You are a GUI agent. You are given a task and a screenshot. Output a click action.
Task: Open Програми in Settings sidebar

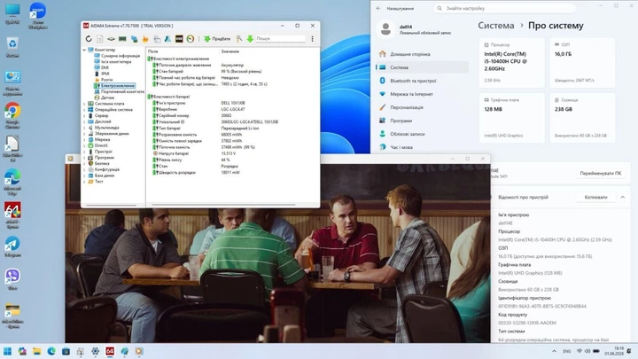tap(423, 121)
